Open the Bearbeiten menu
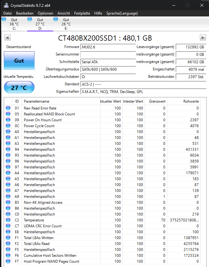Viewport: 209px width, 267px height. point(25,13)
